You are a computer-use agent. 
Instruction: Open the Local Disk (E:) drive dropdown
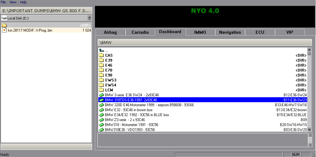coord(89,18)
